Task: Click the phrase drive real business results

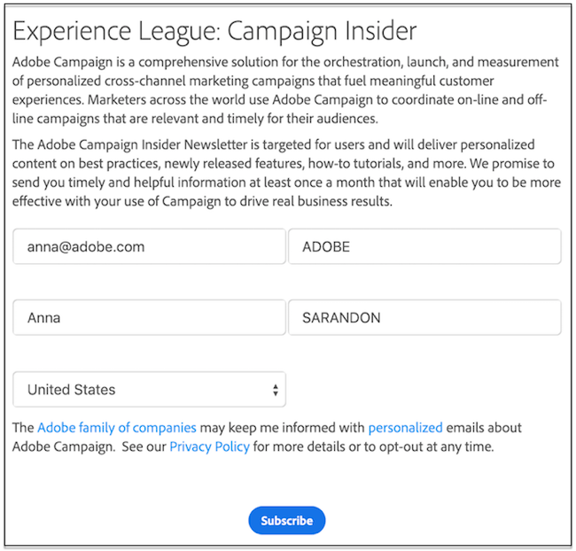Action: (319, 201)
